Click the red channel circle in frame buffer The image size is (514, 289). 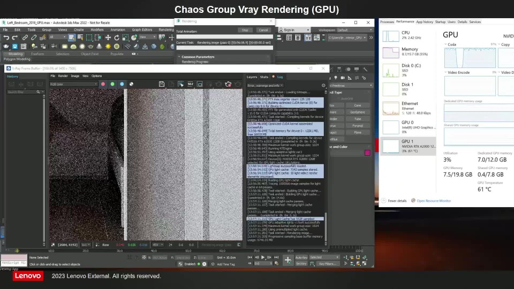tap(103, 84)
